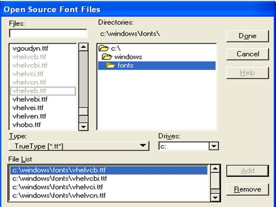Select vhelvebi.ttf in the files list
Viewport: 276px width, 207px height.
[30, 99]
